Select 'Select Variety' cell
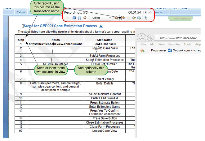205x141 pixels. coord(105,79)
